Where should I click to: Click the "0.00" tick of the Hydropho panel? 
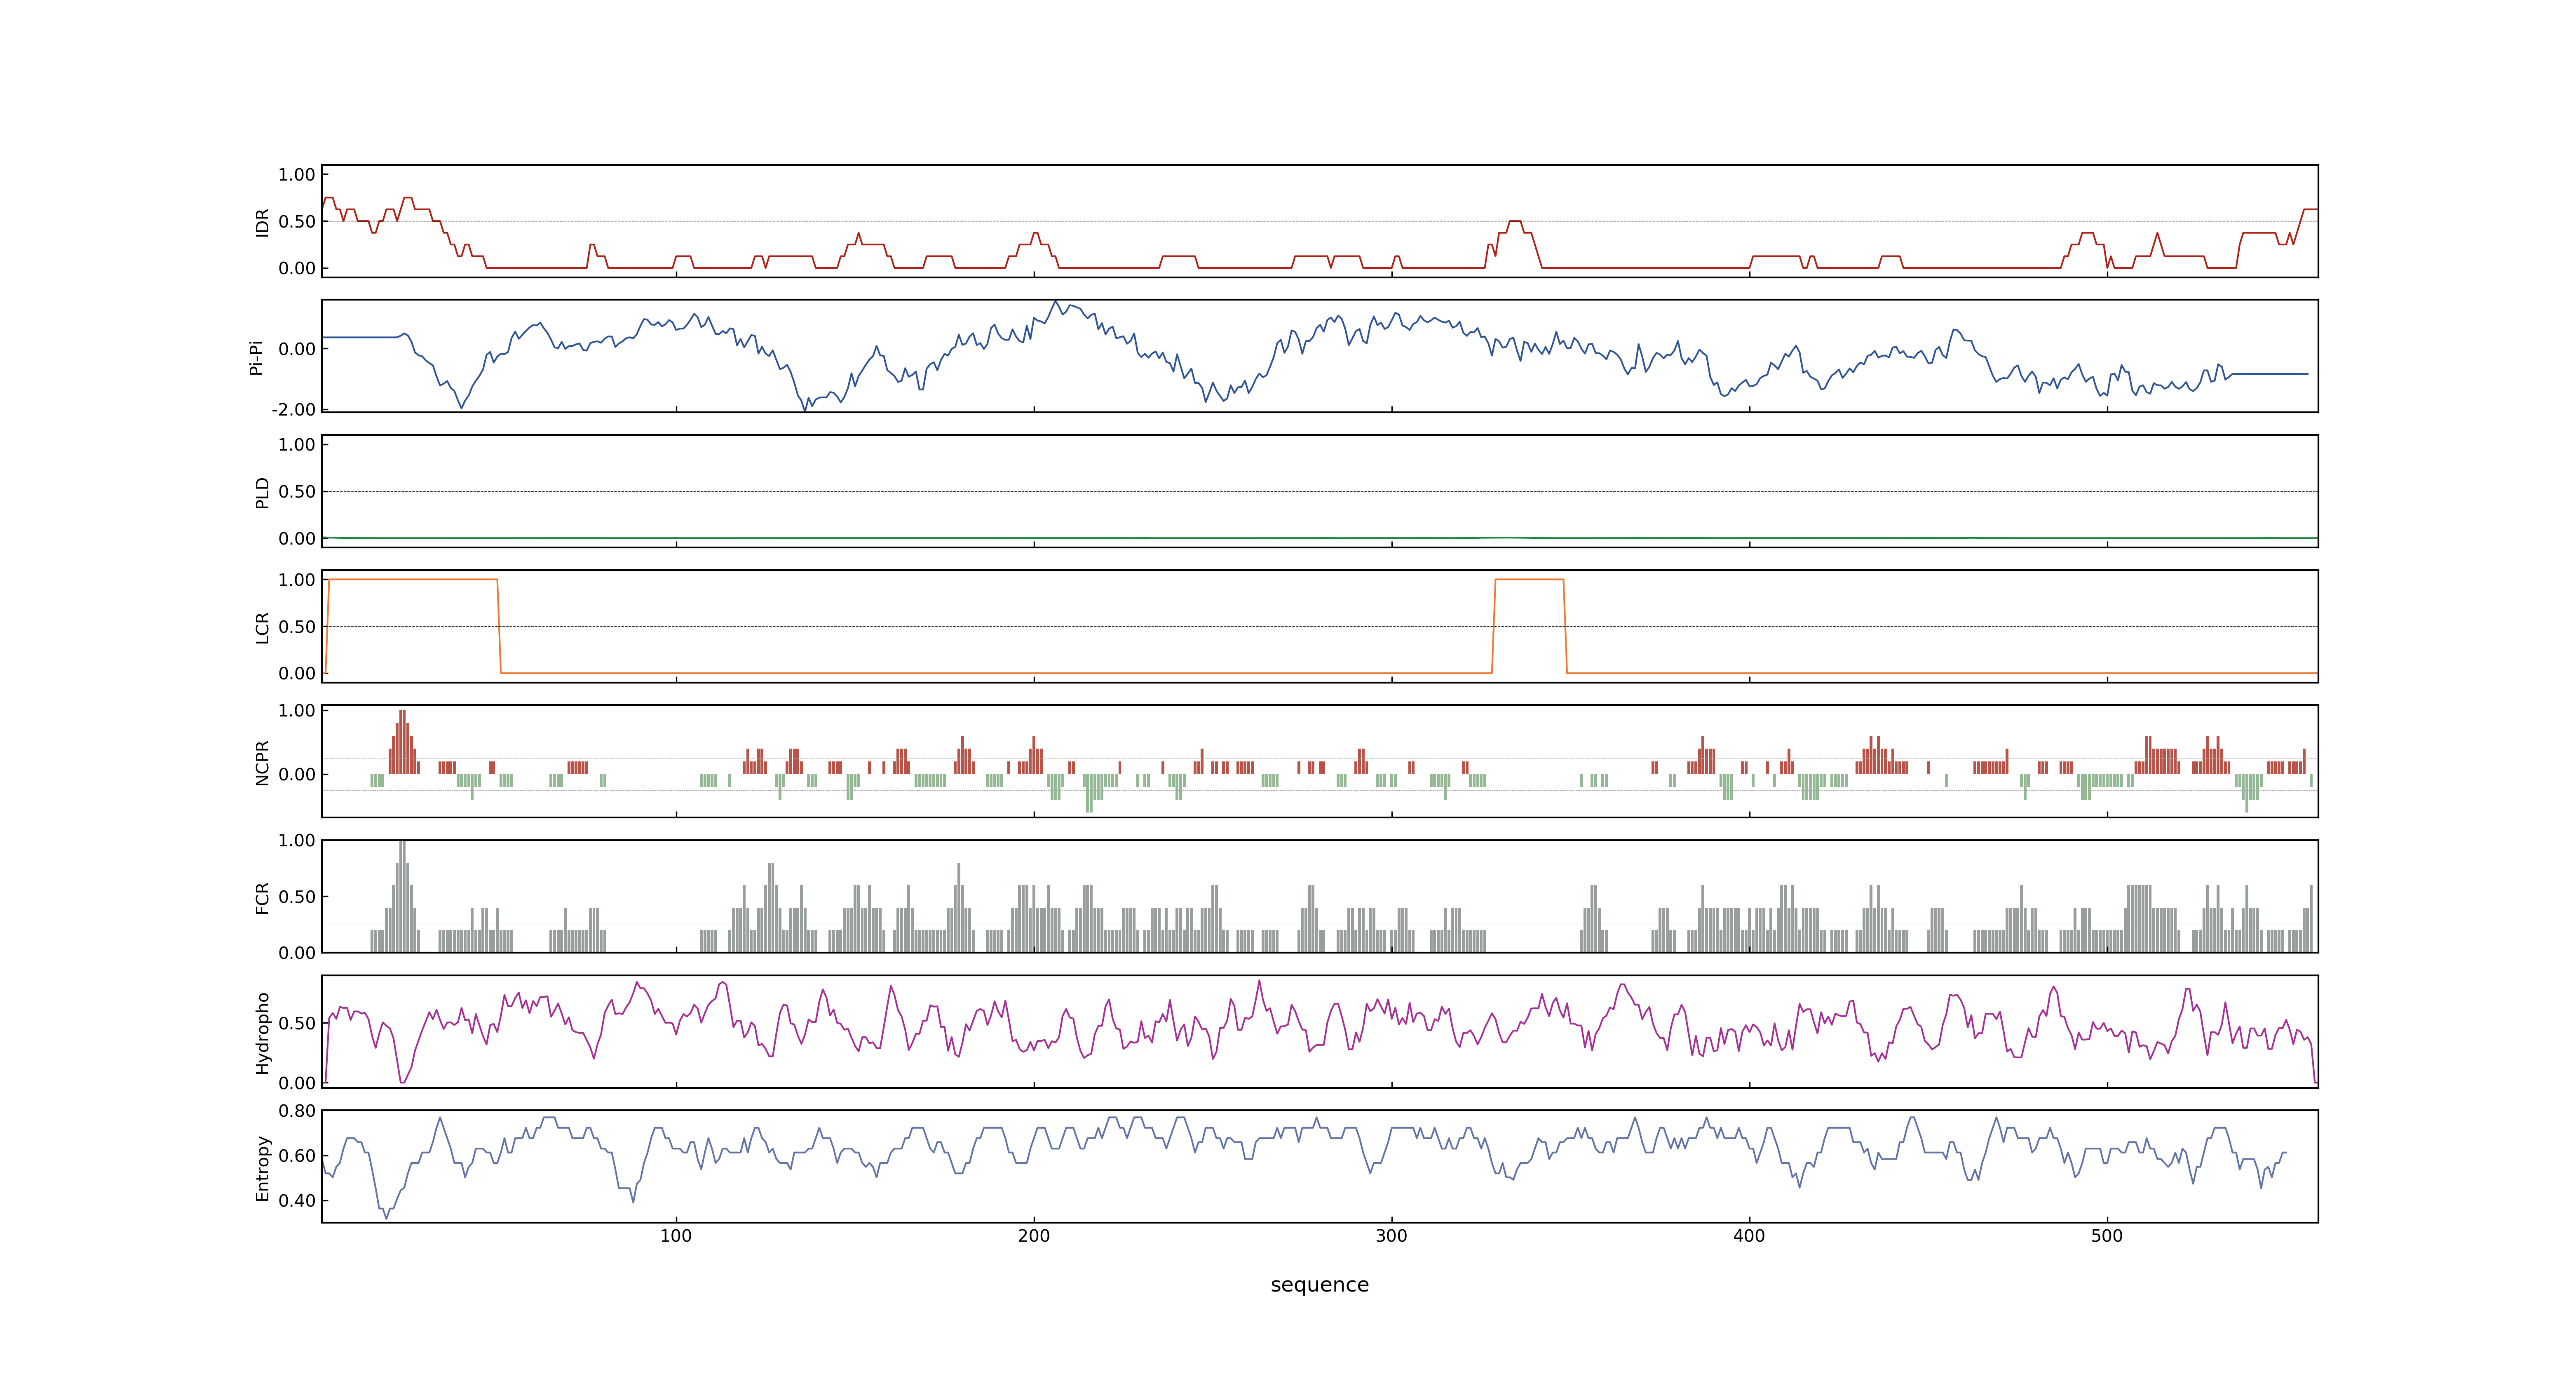297,1083
